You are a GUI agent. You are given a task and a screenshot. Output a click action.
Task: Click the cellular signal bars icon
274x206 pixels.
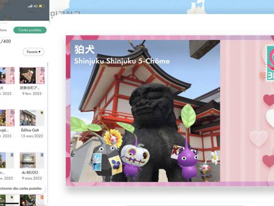point(30,6)
